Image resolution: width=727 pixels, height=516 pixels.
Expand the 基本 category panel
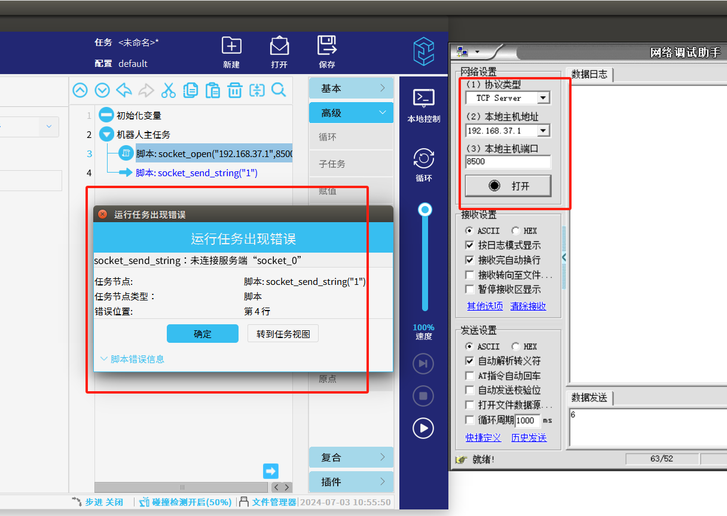[x=351, y=88]
